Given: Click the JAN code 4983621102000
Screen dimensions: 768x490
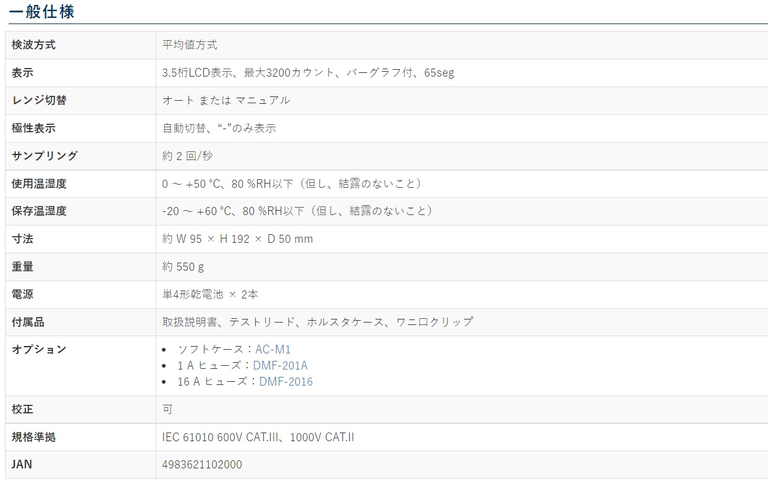Looking at the screenshot, I should coord(202,464).
